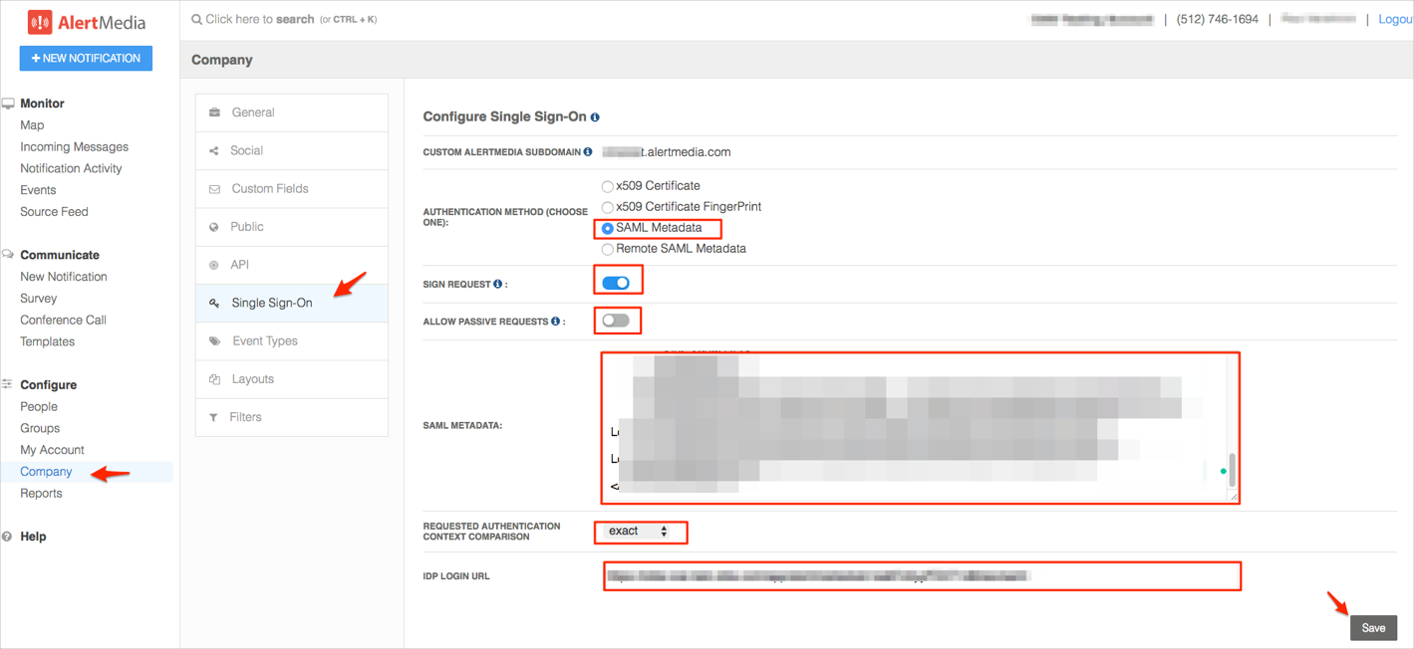Click the key icon for Single Sign-On
1414x649 pixels.
pyautogui.click(x=214, y=304)
